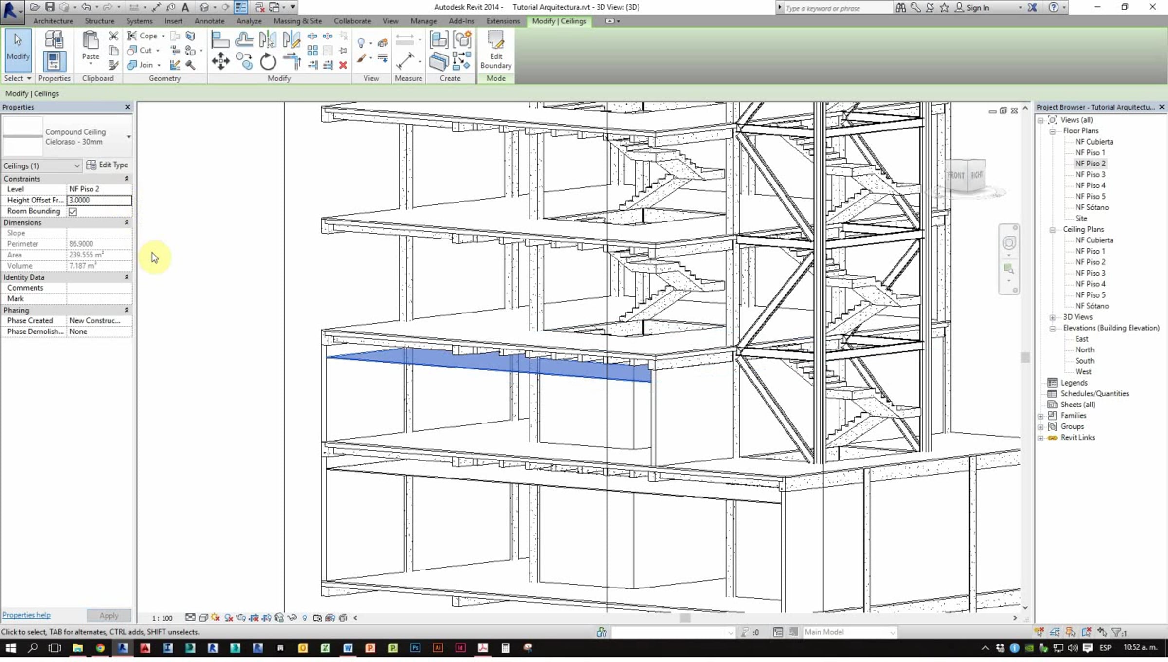Click the Mirror Pick Axis icon
The width and height of the screenshot is (1168, 662).
tap(268, 39)
